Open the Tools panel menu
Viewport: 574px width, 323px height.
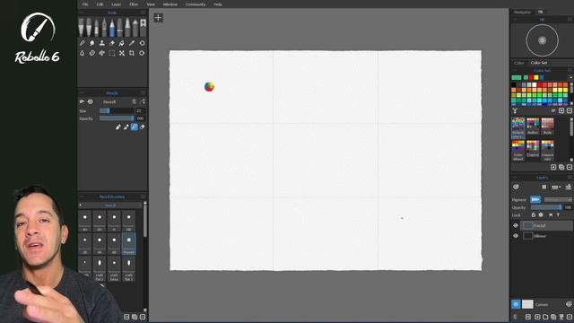click(143, 13)
